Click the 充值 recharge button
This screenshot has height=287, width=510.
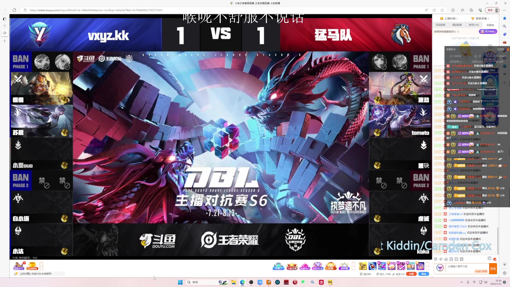point(411,274)
